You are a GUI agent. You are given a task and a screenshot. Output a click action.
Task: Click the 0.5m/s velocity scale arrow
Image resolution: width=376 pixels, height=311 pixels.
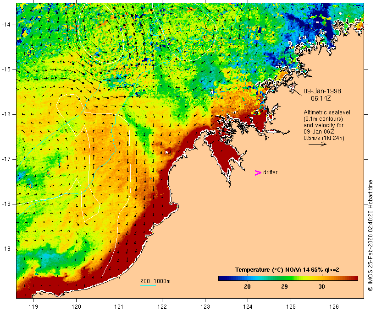(x=317, y=144)
